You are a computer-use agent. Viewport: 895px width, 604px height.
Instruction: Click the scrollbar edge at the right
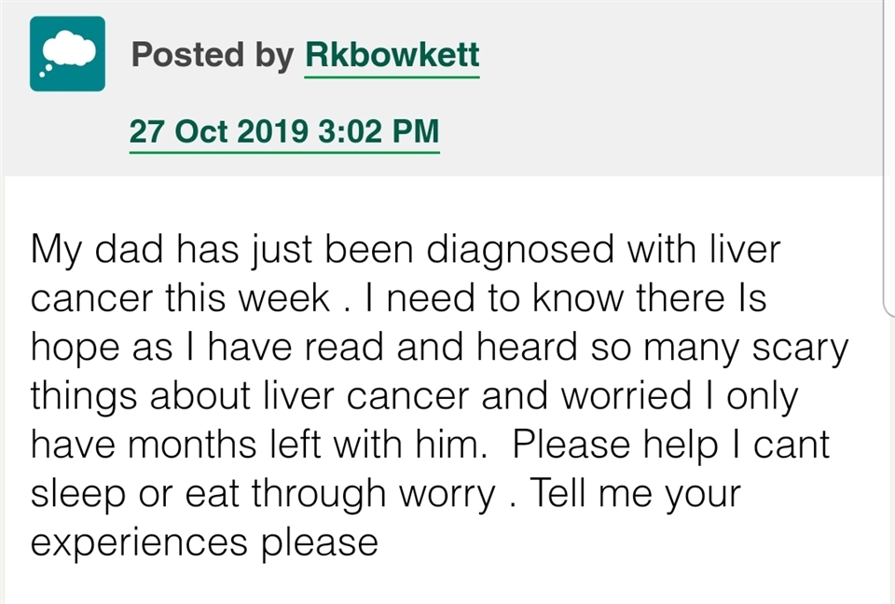pos(888,158)
